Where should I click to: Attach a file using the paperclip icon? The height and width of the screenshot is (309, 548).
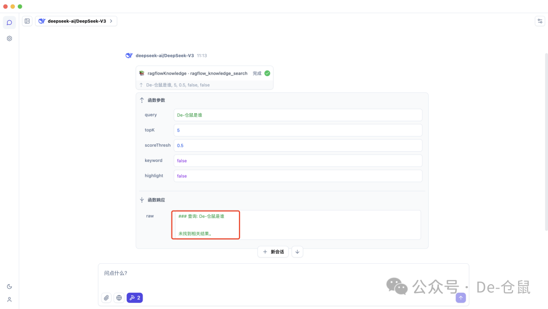point(106,297)
